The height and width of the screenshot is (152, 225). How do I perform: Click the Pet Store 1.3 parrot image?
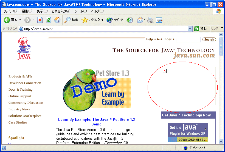click(x=97, y=90)
